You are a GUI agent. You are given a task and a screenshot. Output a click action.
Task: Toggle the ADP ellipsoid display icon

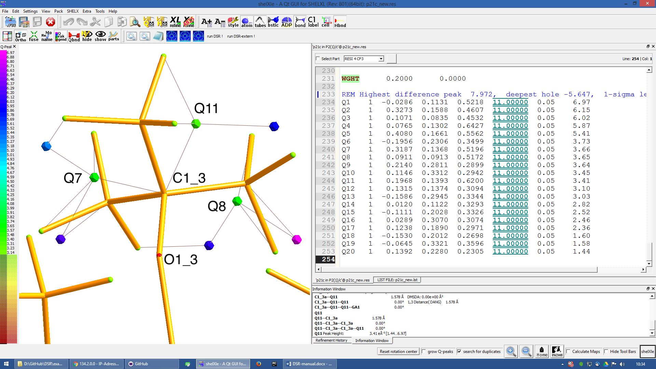click(x=286, y=22)
